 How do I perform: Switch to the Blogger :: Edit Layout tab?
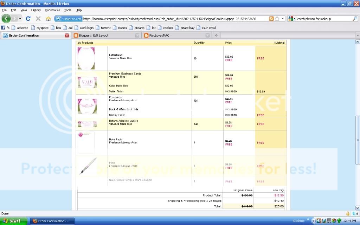[x=106, y=36]
